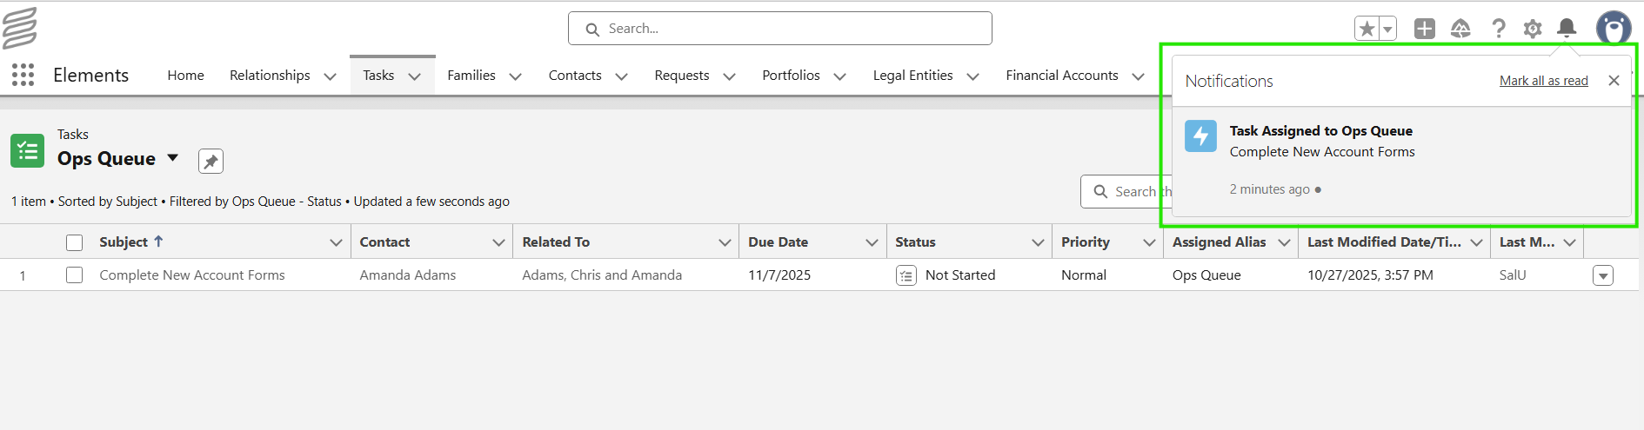Pin the Ops Queue list view

click(x=211, y=162)
